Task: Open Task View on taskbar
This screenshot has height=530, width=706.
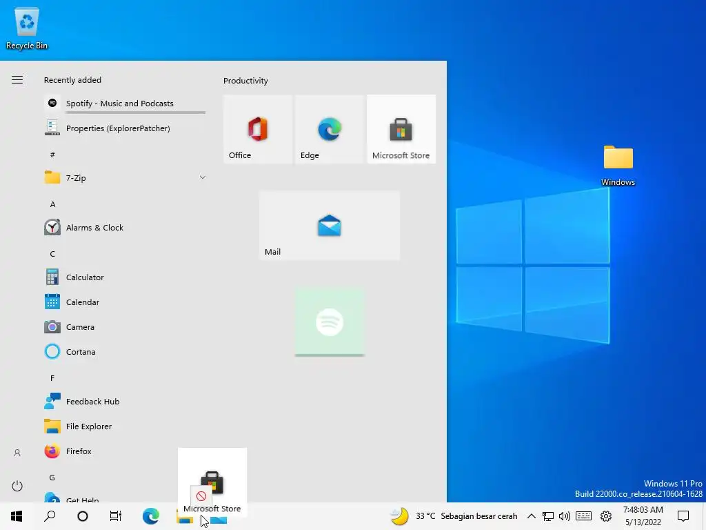Action: (116, 516)
